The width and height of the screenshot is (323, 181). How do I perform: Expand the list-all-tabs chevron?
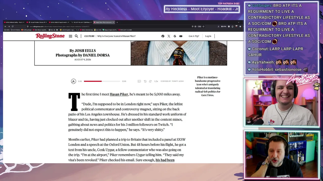(238, 22)
